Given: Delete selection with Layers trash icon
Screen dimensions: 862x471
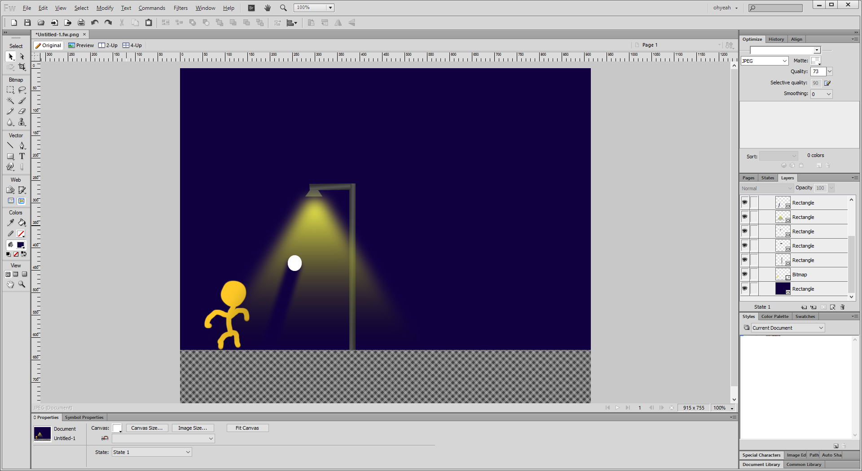Looking at the screenshot, I should pos(843,307).
